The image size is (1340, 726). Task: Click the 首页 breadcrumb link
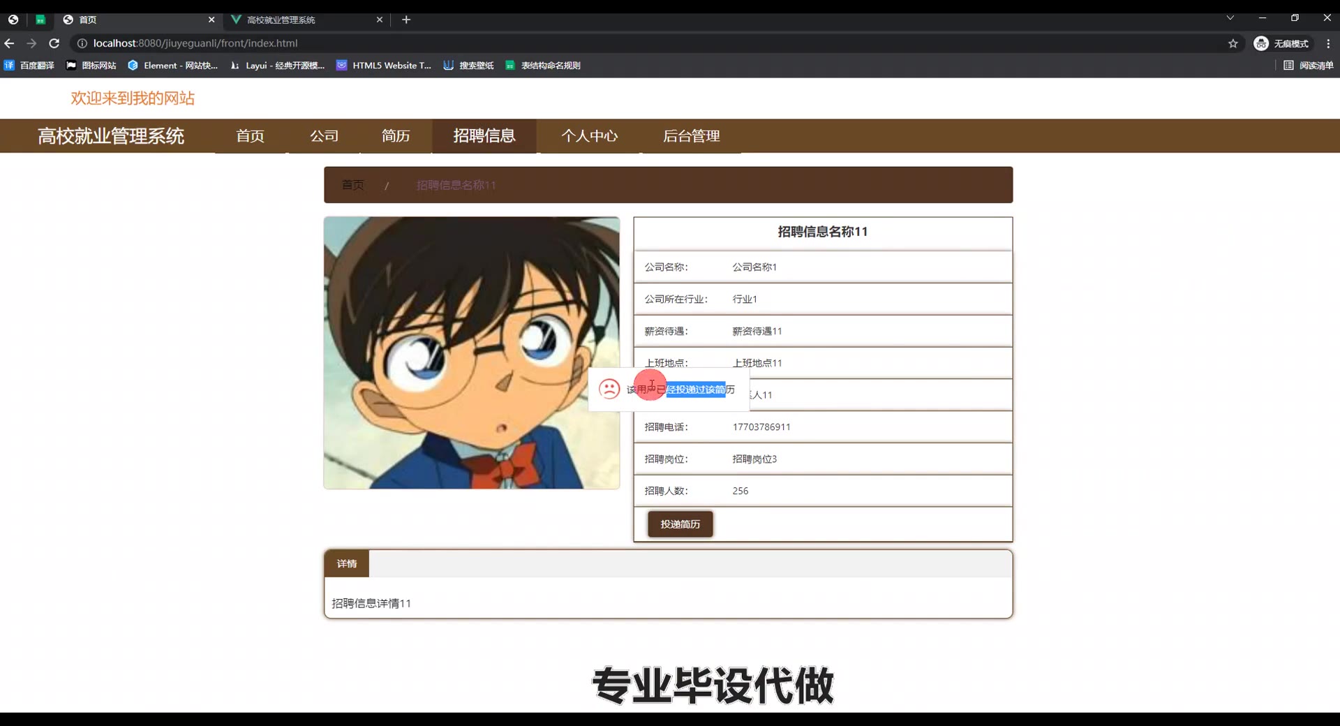[353, 185]
